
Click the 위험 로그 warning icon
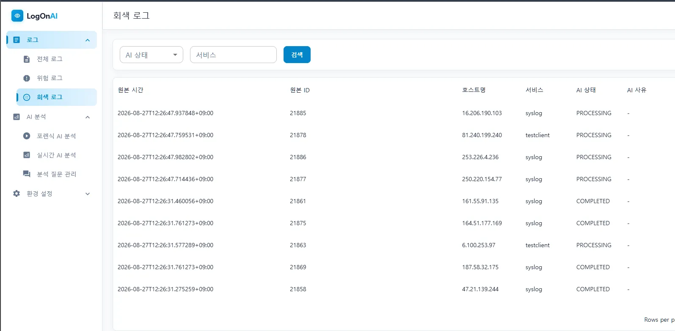coord(27,78)
